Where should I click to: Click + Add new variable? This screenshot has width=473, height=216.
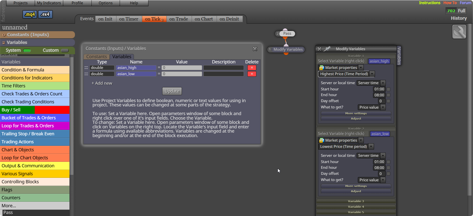(x=102, y=83)
